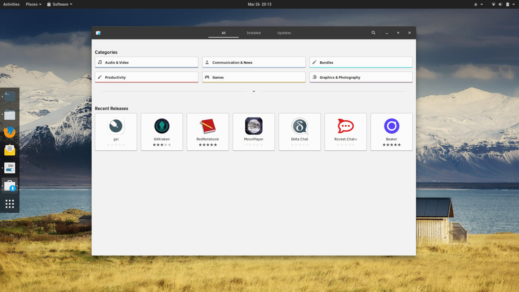
Task: Click the gxi app name label
Action: tap(116, 139)
